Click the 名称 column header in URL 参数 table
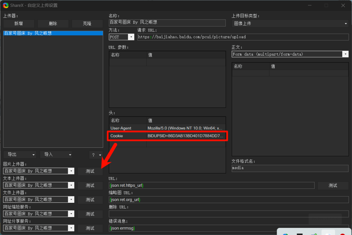The width and height of the screenshot is (352, 235). coord(128,55)
